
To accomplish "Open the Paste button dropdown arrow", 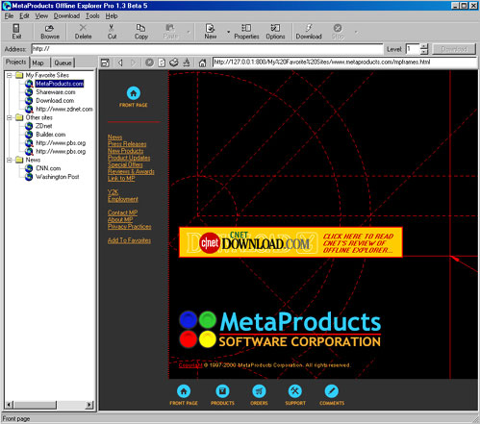I will coord(189,32).
